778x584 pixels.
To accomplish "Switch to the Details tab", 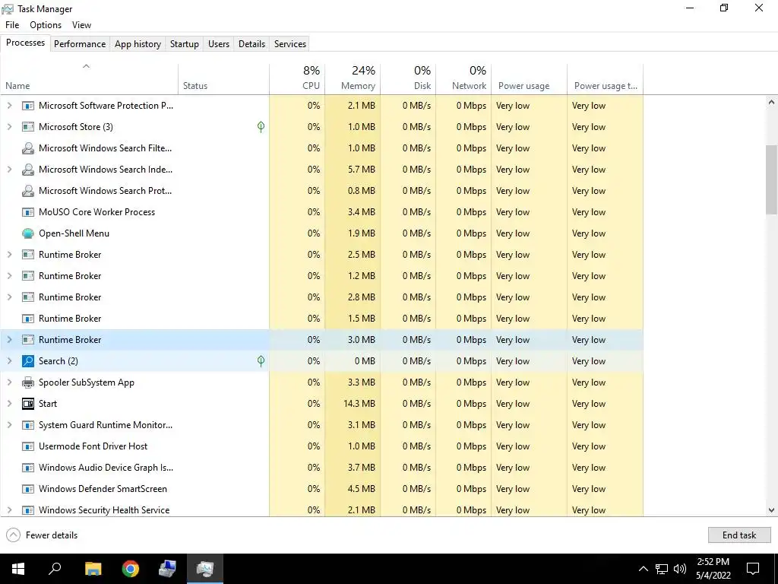I will (x=252, y=43).
